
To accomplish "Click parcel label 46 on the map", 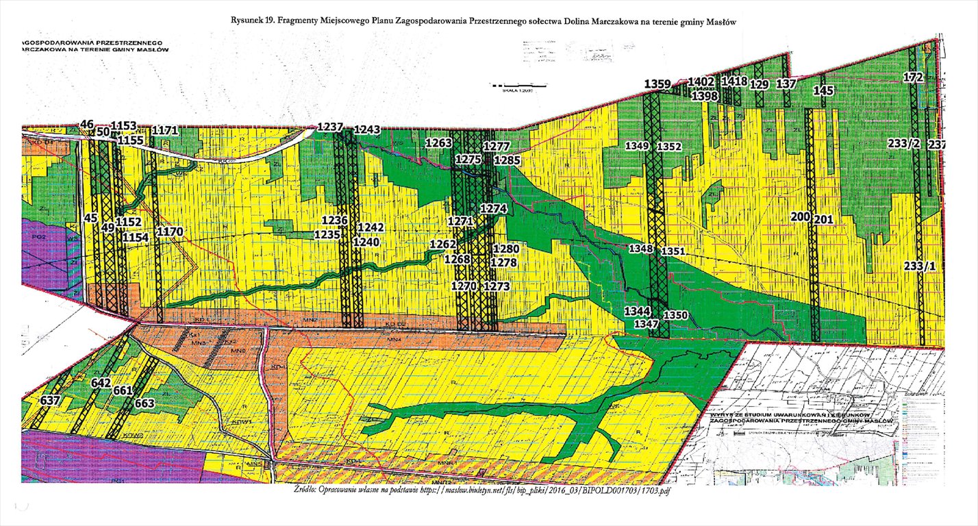I will (87, 124).
